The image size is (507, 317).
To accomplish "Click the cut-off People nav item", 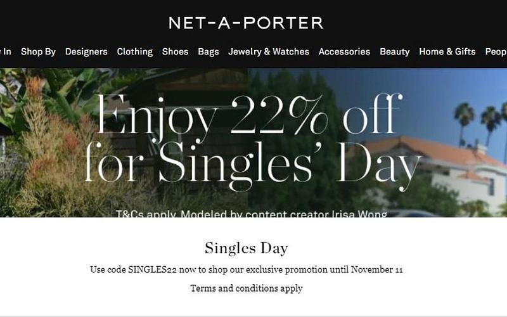I will (x=496, y=52).
